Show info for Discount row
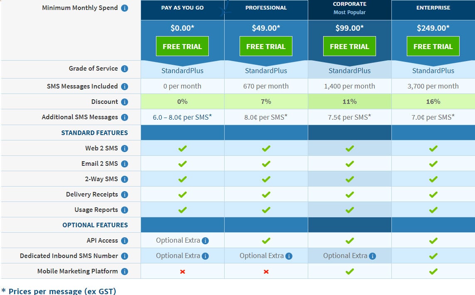This screenshot has width=475, height=295. coord(124,102)
